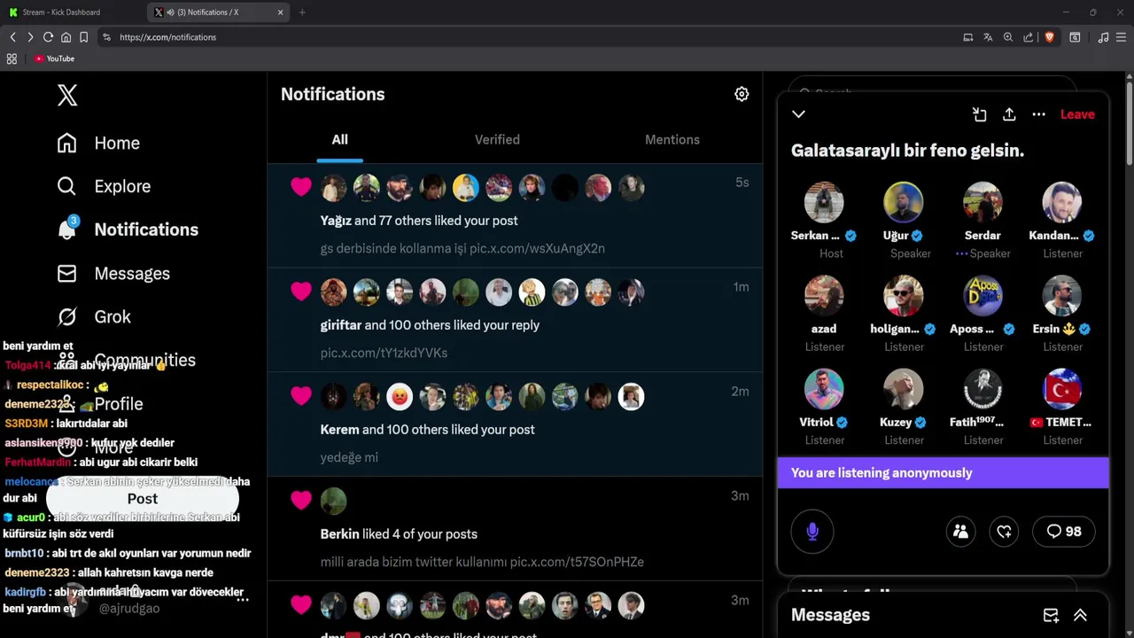Open speaker Uğur's avatar
This screenshot has height=638, width=1134.
click(903, 202)
